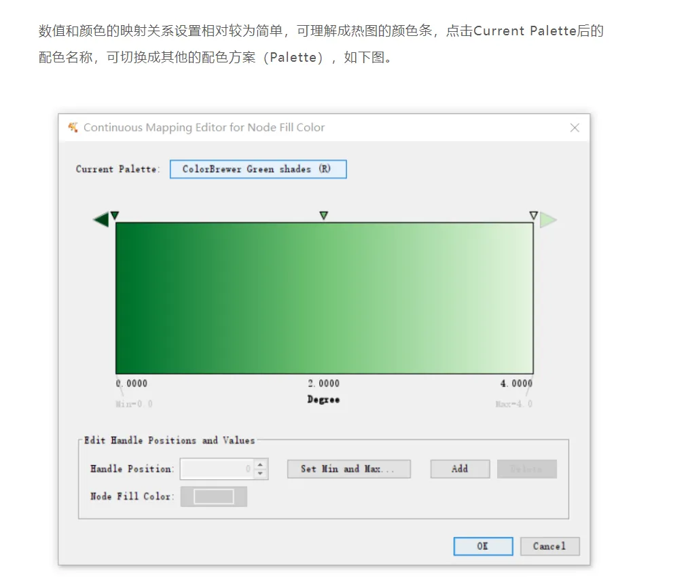Decrease Handle Position with down spinner arrow
The width and height of the screenshot is (690, 577).
261,474
